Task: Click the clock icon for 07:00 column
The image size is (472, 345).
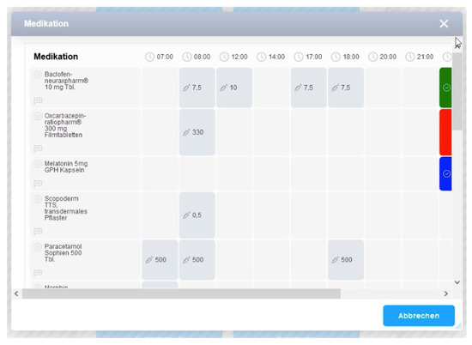Action: (x=149, y=57)
